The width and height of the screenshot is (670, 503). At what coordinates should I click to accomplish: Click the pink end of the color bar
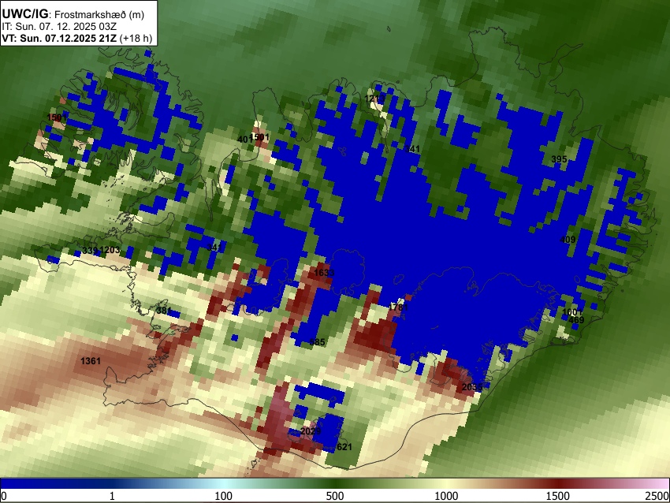pyautogui.click(x=661, y=484)
